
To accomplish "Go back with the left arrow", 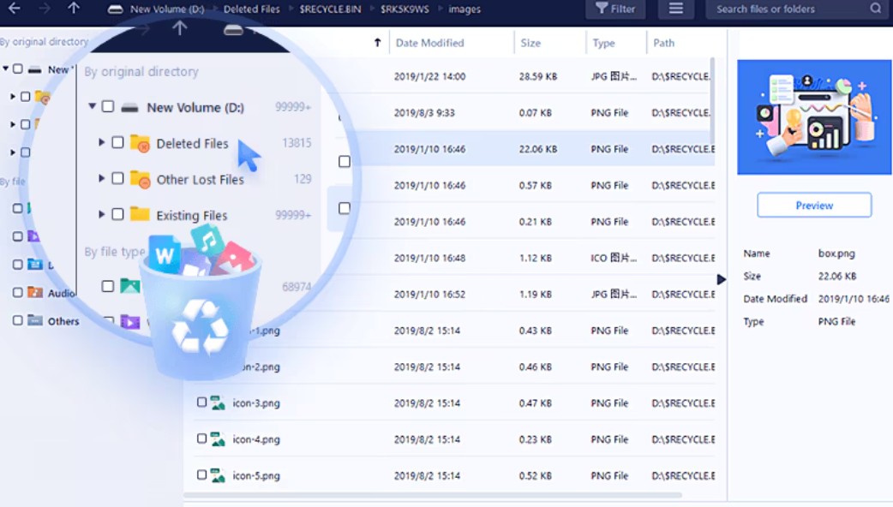I will (x=15, y=8).
